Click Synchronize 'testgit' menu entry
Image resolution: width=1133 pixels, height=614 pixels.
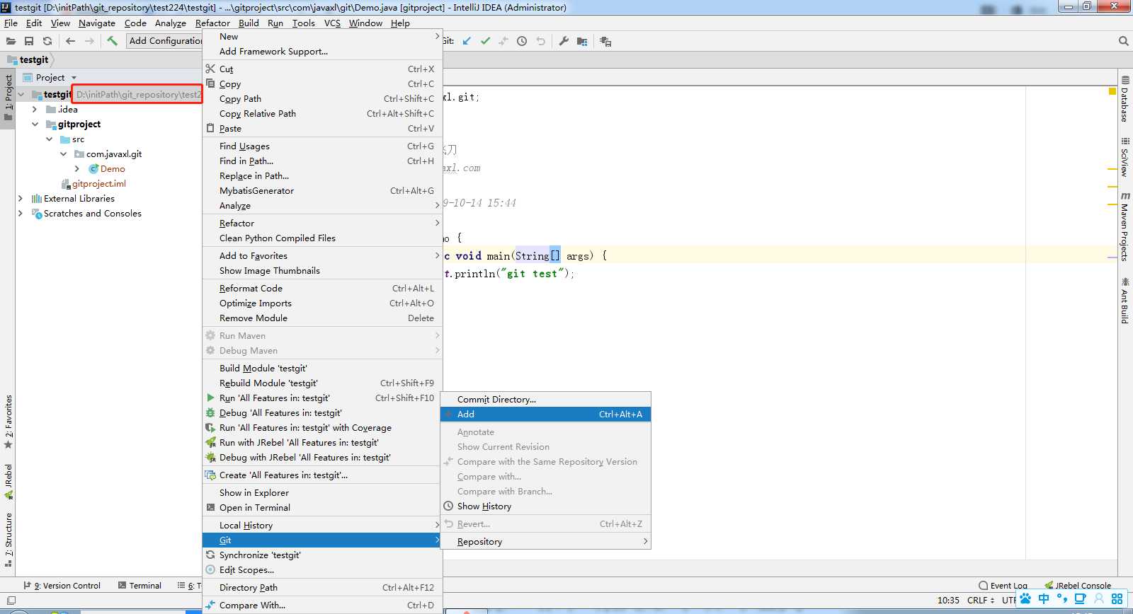pyautogui.click(x=322, y=555)
